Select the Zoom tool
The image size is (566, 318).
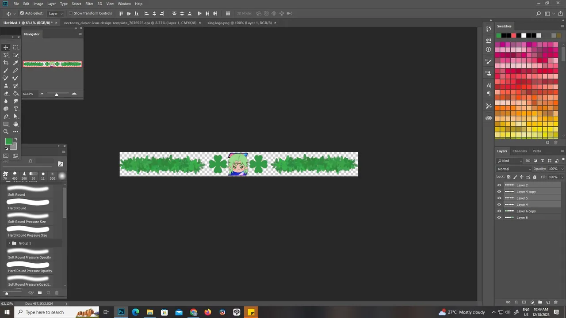tap(6, 132)
